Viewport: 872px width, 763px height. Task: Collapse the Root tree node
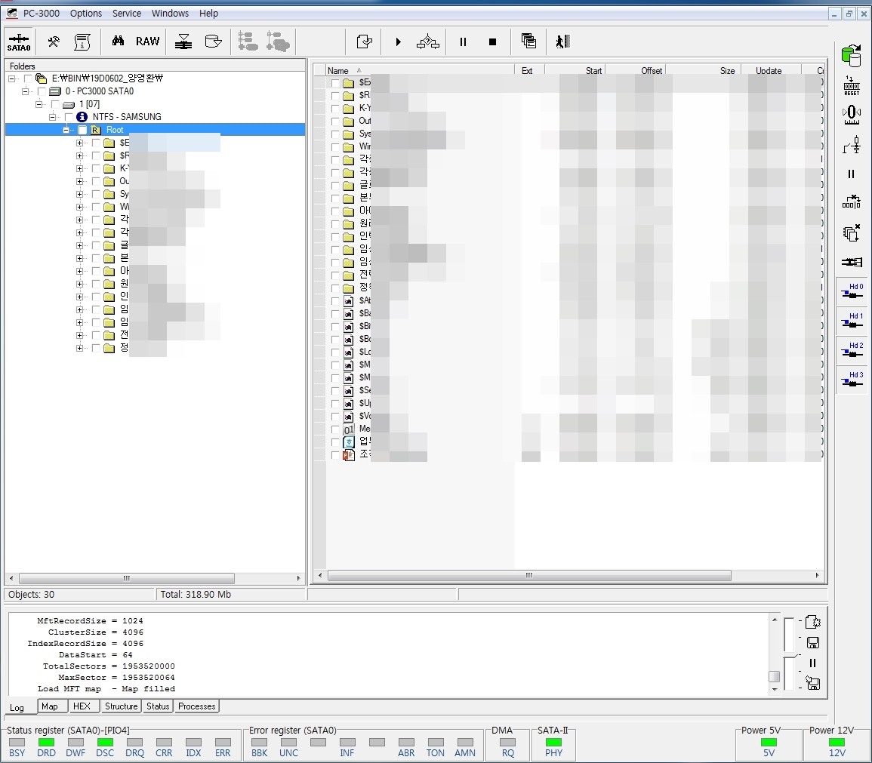(66, 130)
